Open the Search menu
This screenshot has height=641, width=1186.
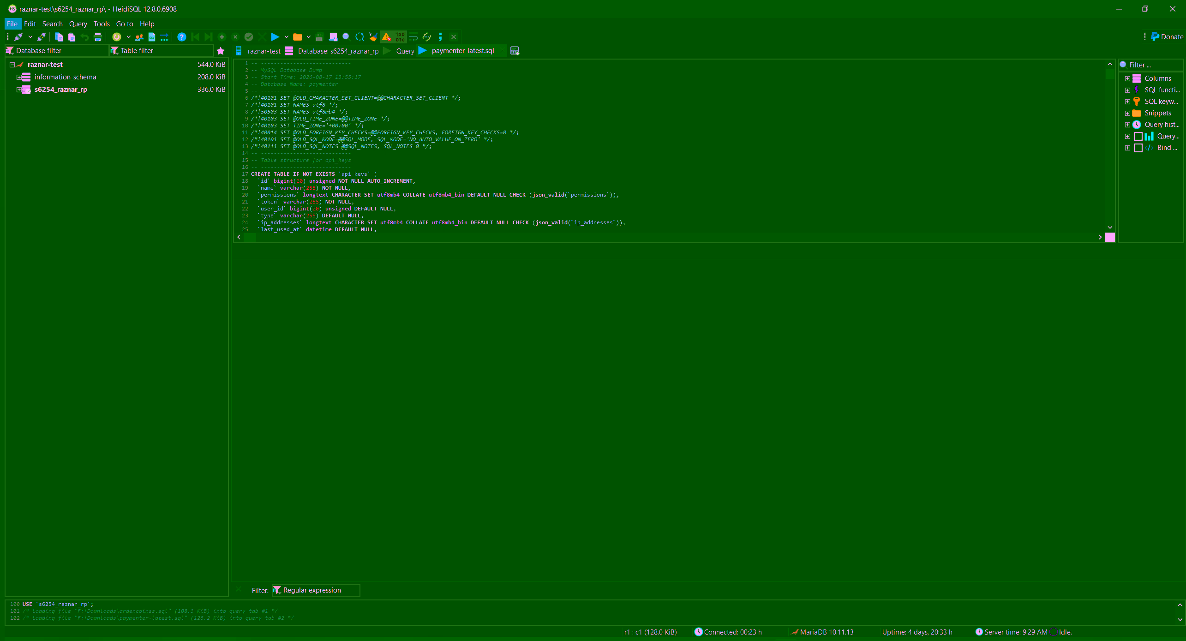point(53,24)
